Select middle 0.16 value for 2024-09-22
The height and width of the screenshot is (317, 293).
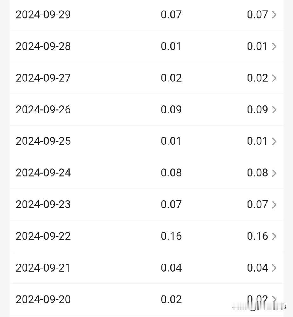tap(171, 236)
